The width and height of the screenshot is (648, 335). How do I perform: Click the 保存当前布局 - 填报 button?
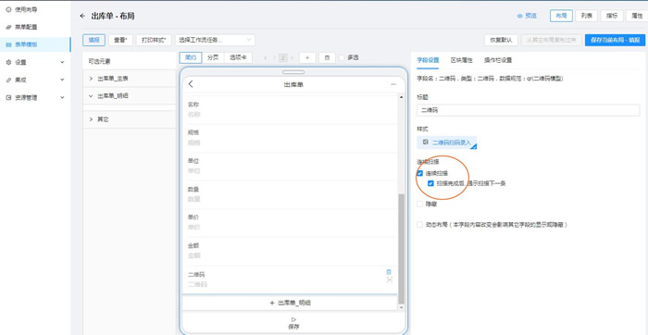(615, 40)
